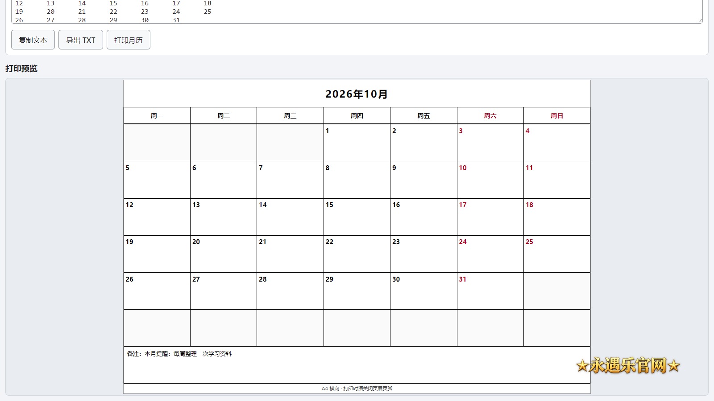Select day 2 cell in preview
The width and height of the screenshot is (714, 401).
[423, 143]
